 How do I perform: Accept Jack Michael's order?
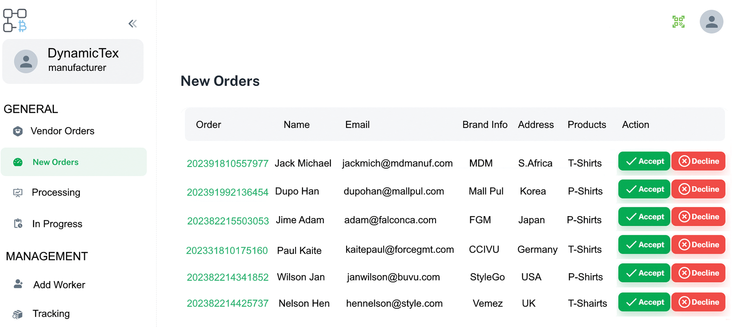click(x=644, y=161)
